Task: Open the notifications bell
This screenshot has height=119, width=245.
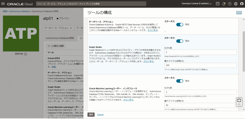Action: pos(224,4)
